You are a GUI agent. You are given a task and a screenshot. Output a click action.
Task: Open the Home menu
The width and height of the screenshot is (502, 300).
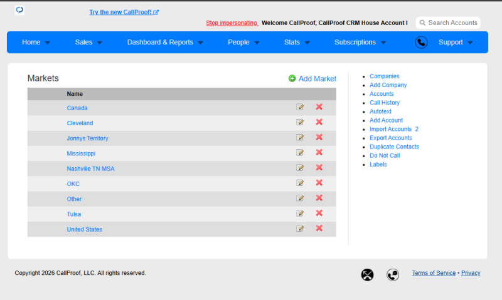31,42
